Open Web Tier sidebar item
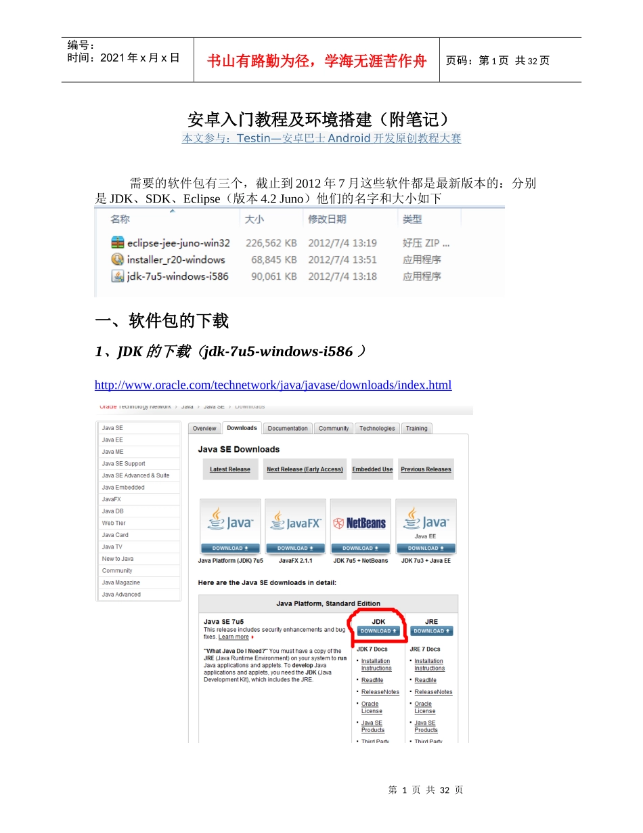The height and width of the screenshot is (833, 643). [x=139, y=523]
